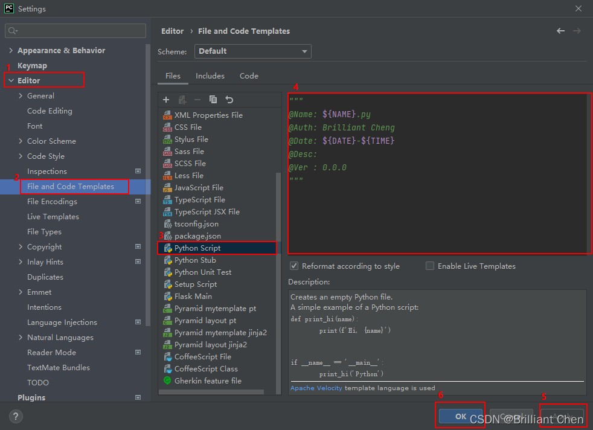Switch to the Files tab

[173, 76]
